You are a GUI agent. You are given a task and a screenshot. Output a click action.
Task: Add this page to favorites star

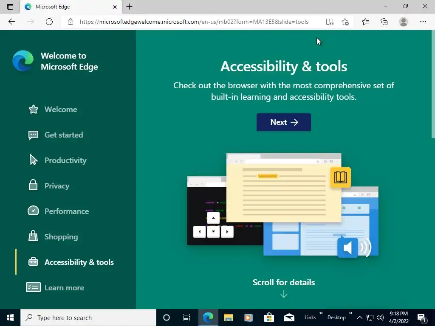[345, 22]
